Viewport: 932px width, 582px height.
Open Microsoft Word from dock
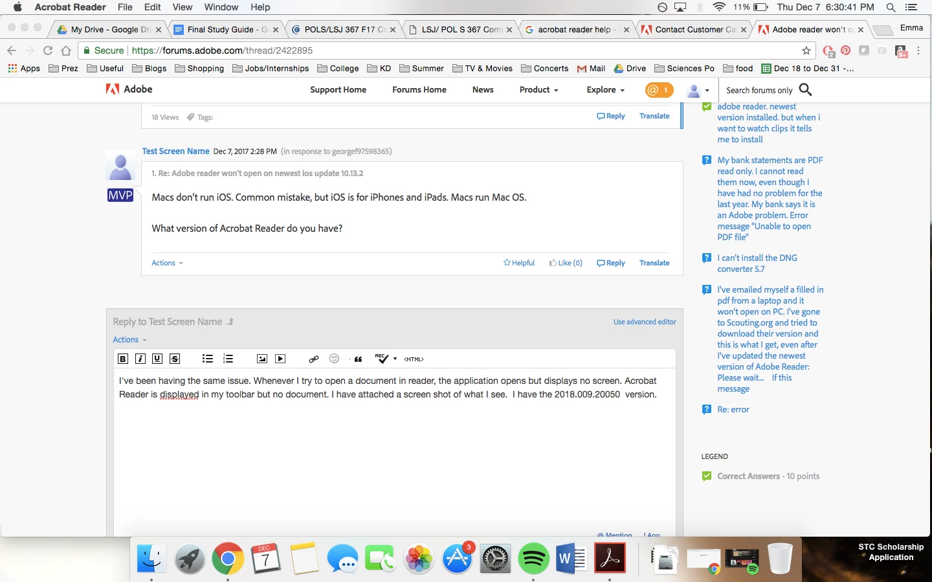pyautogui.click(x=571, y=559)
